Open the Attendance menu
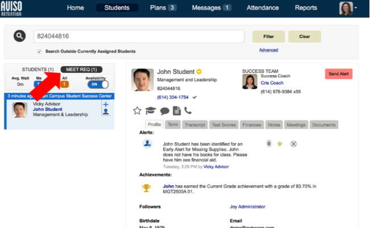Viewport: 370px width, 228px height. click(x=263, y=7)
